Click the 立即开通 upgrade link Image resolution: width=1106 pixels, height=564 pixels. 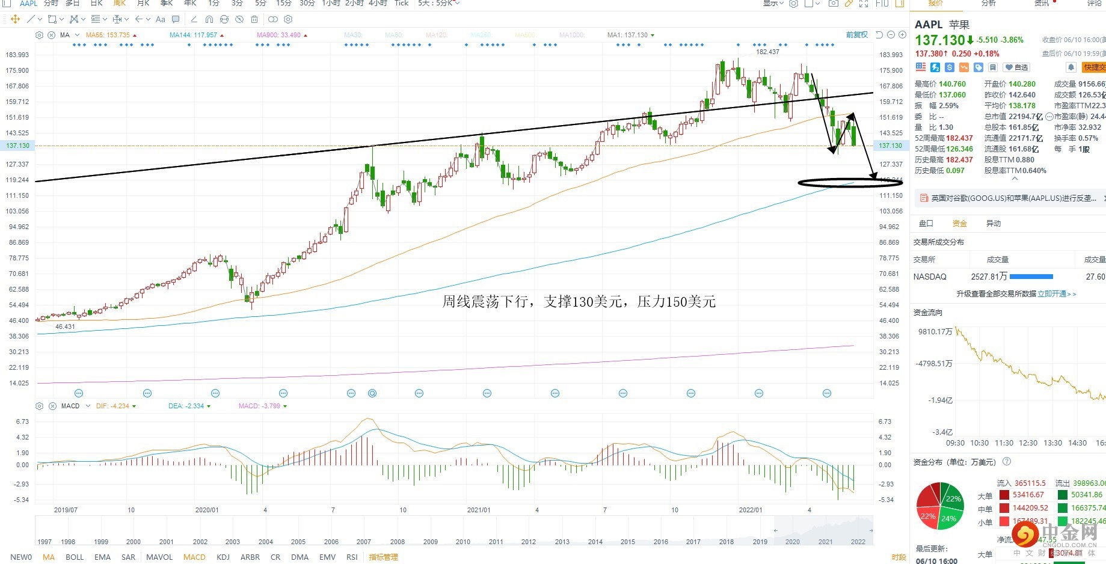pyautogui.click(x=1057, y=294)
